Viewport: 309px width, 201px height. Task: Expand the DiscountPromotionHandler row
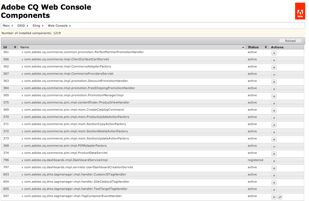coord(22,81)
